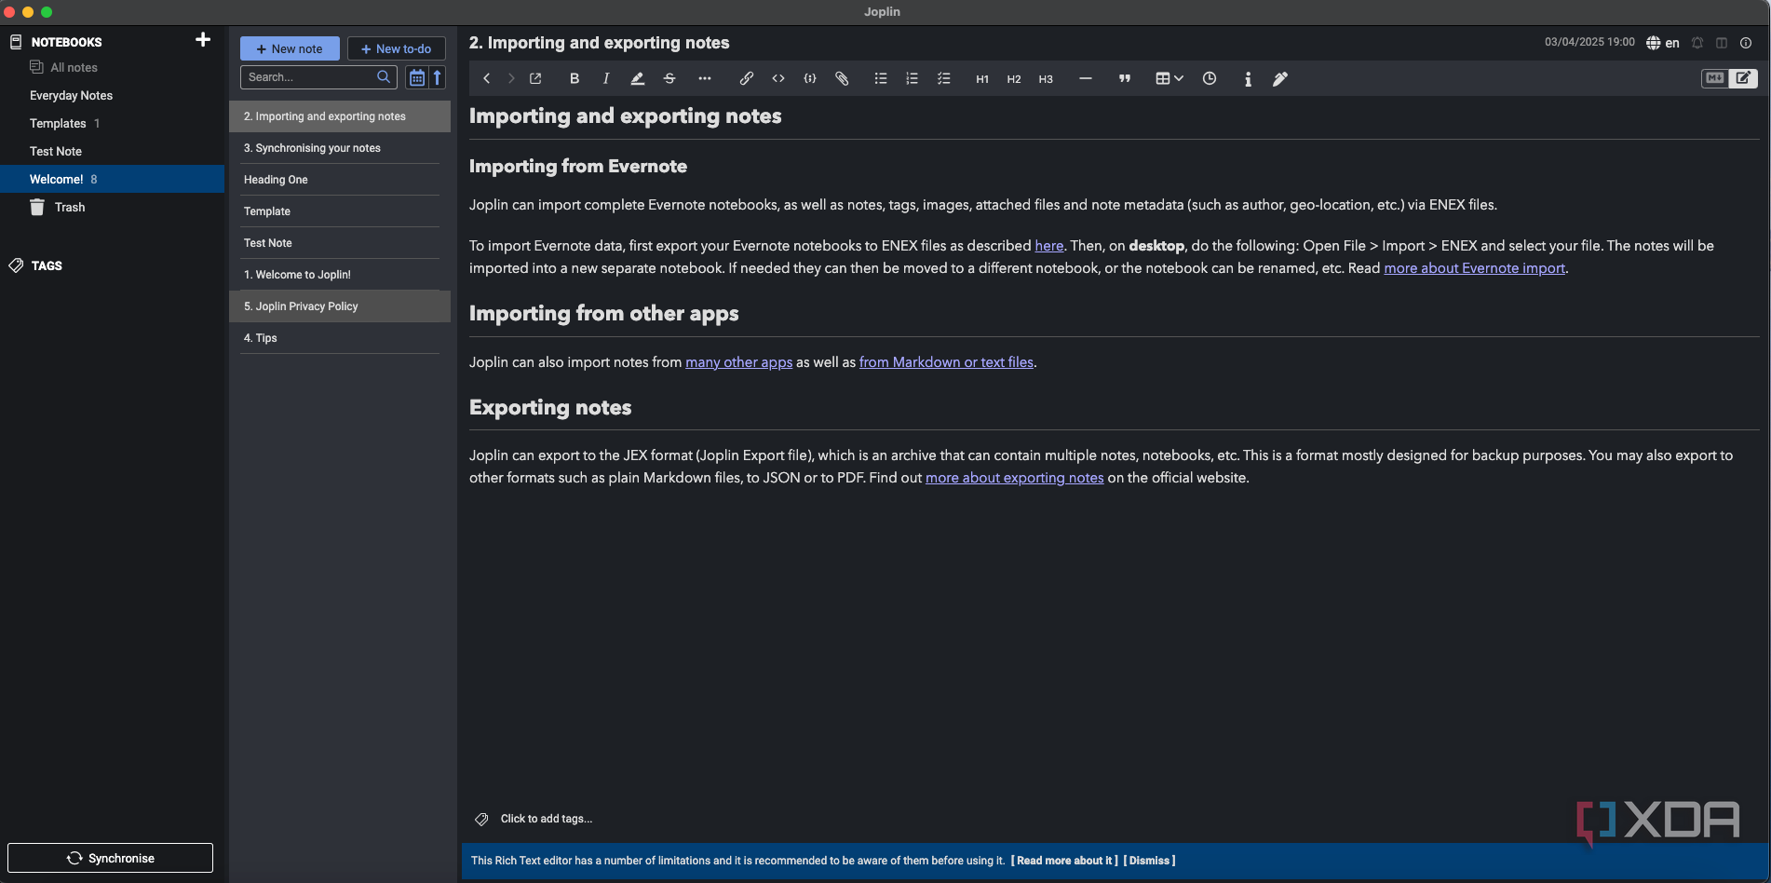Show more formatting options ellipsis

(x=705, y=79)
